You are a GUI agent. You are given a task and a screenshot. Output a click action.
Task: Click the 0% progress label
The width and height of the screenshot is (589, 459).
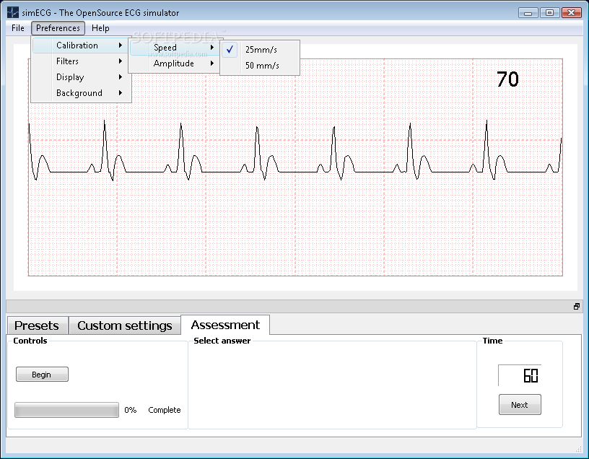(131, 410)
